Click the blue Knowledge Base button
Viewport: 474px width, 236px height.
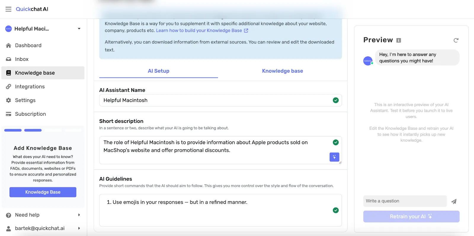(43, 192)
